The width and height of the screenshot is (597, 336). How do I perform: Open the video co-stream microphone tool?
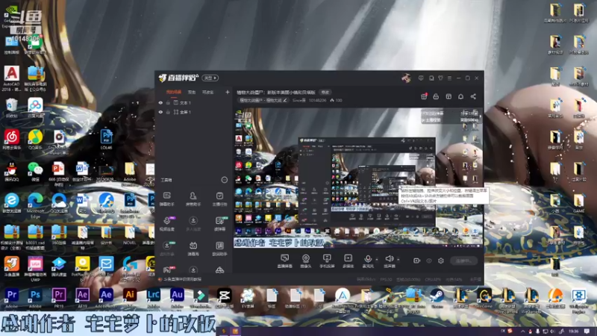coord(167,223)
